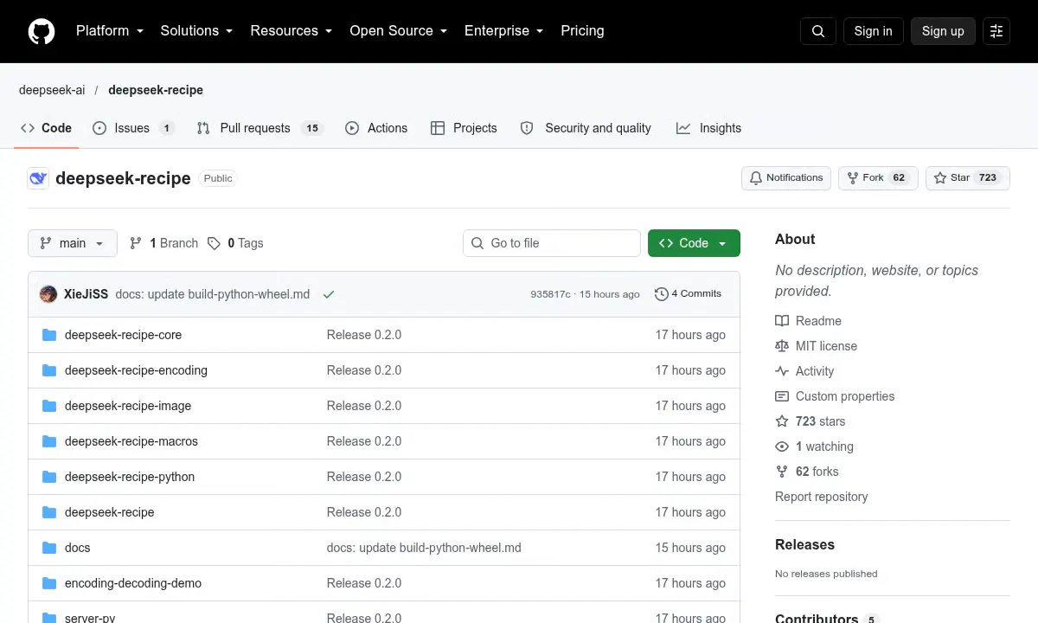Open the GitHub homepage logo
The image size is (1038, 623).
click(42, 31)
